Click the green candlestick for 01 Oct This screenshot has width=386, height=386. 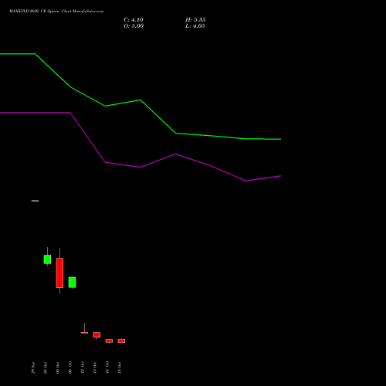coord(47,259)
